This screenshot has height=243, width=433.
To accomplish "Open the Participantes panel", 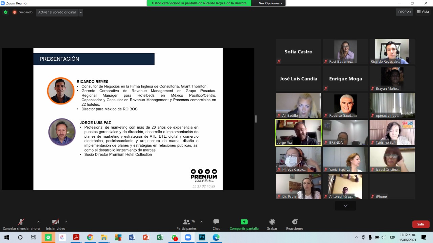I will click(x=186, y=224).
